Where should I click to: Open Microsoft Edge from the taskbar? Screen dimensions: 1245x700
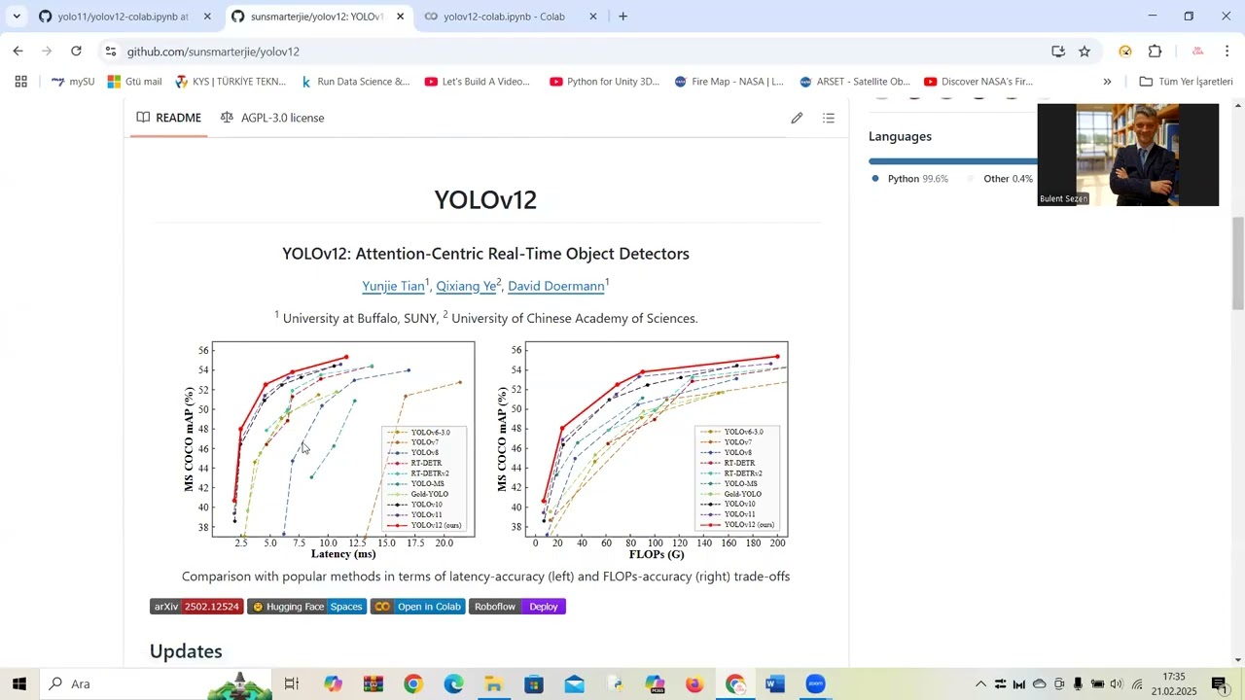[x=454, y=684]
